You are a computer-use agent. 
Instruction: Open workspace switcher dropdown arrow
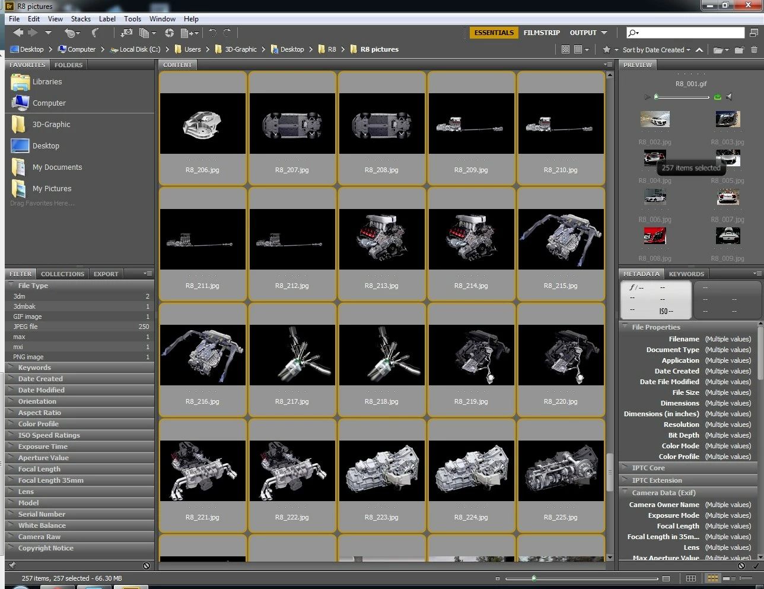(604, 33)
